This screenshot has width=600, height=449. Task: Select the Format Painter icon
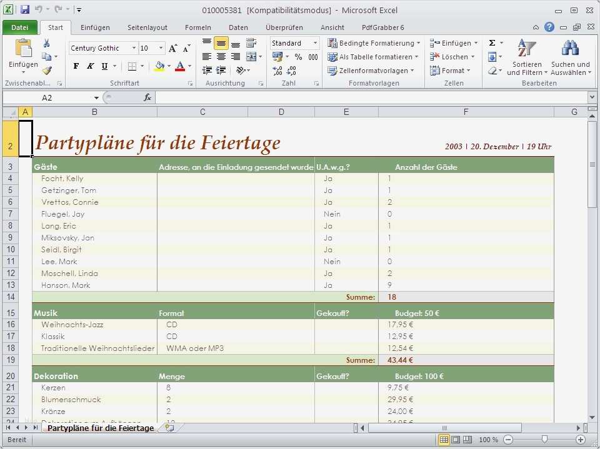coord(46,69)
